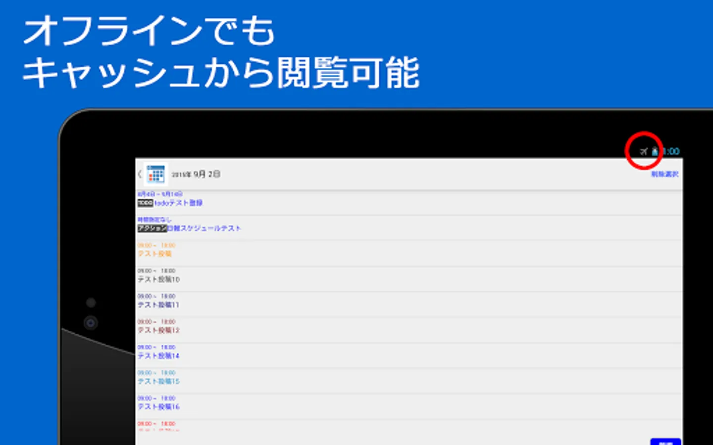Tap the 削除選択 link
713x445 pixels.
pyautogui.click(x=664, y=174)
